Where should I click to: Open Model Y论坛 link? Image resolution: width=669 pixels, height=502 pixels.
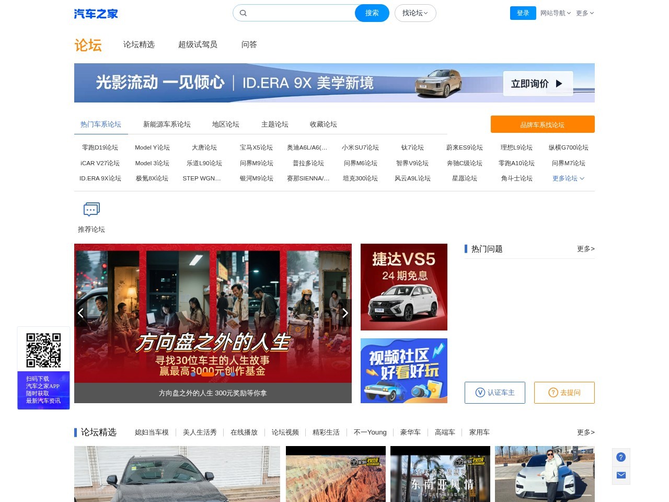152,147
